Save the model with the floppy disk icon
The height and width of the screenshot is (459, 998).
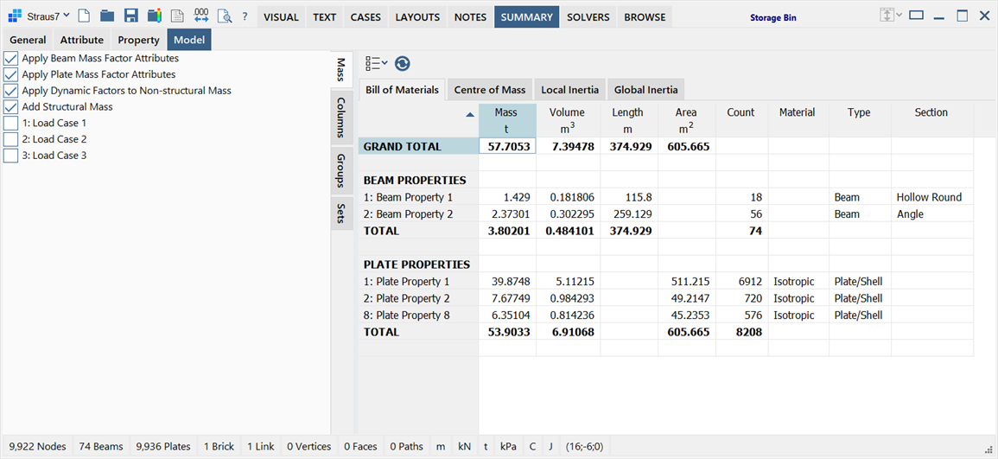tap(131, 16)
